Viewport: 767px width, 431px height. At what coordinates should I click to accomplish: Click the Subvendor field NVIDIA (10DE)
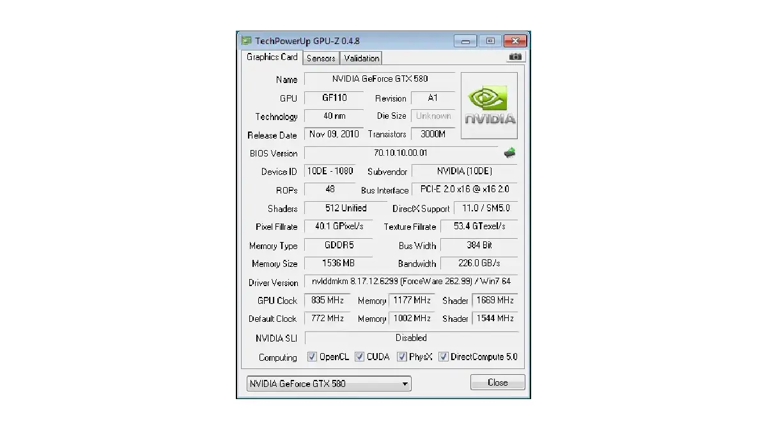[465, 171]
